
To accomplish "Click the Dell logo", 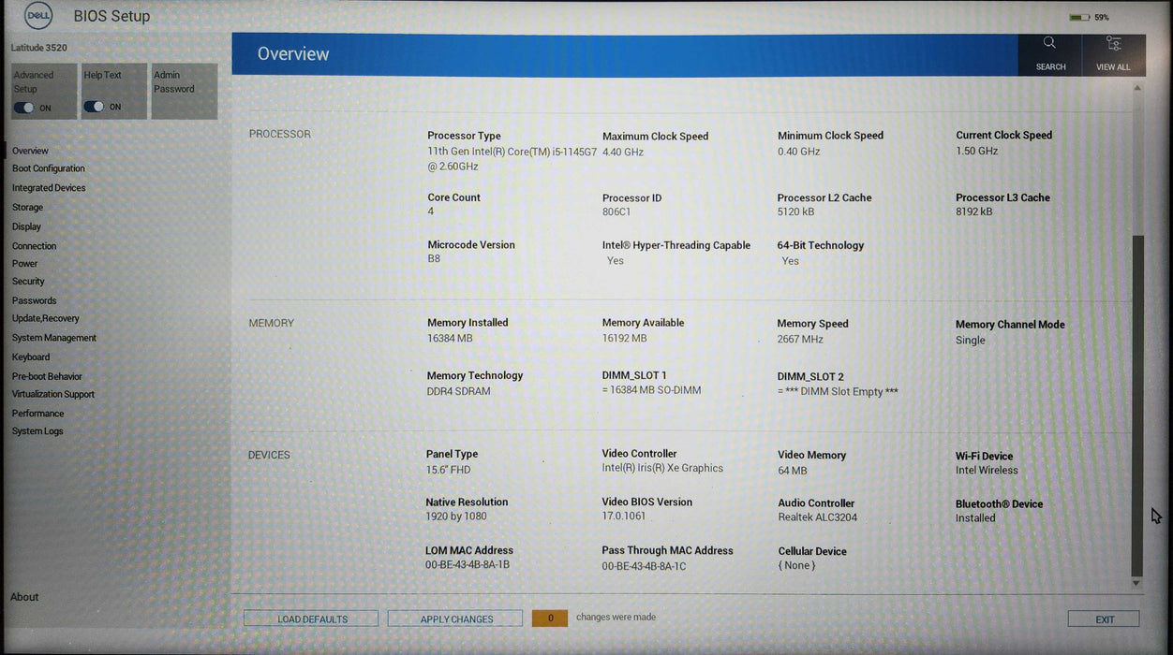I will click(37, 16).
